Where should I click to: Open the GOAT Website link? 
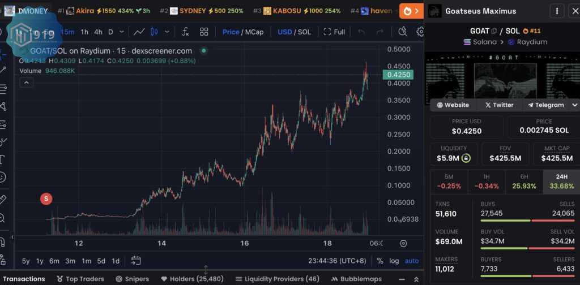point(453,105)
